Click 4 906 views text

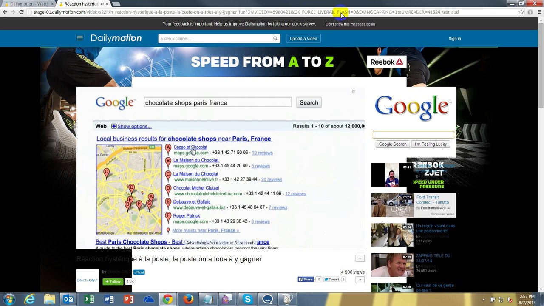353,272
